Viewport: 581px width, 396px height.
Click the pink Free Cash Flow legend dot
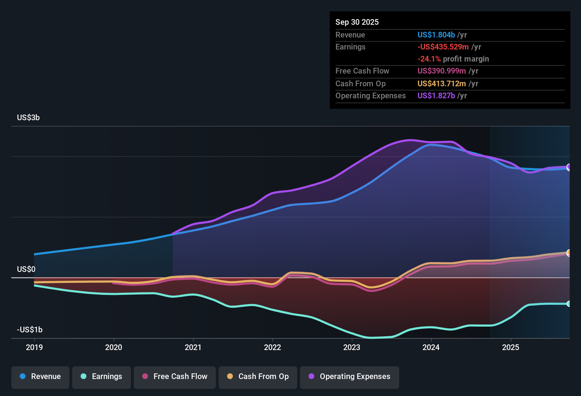pos(144,377)
